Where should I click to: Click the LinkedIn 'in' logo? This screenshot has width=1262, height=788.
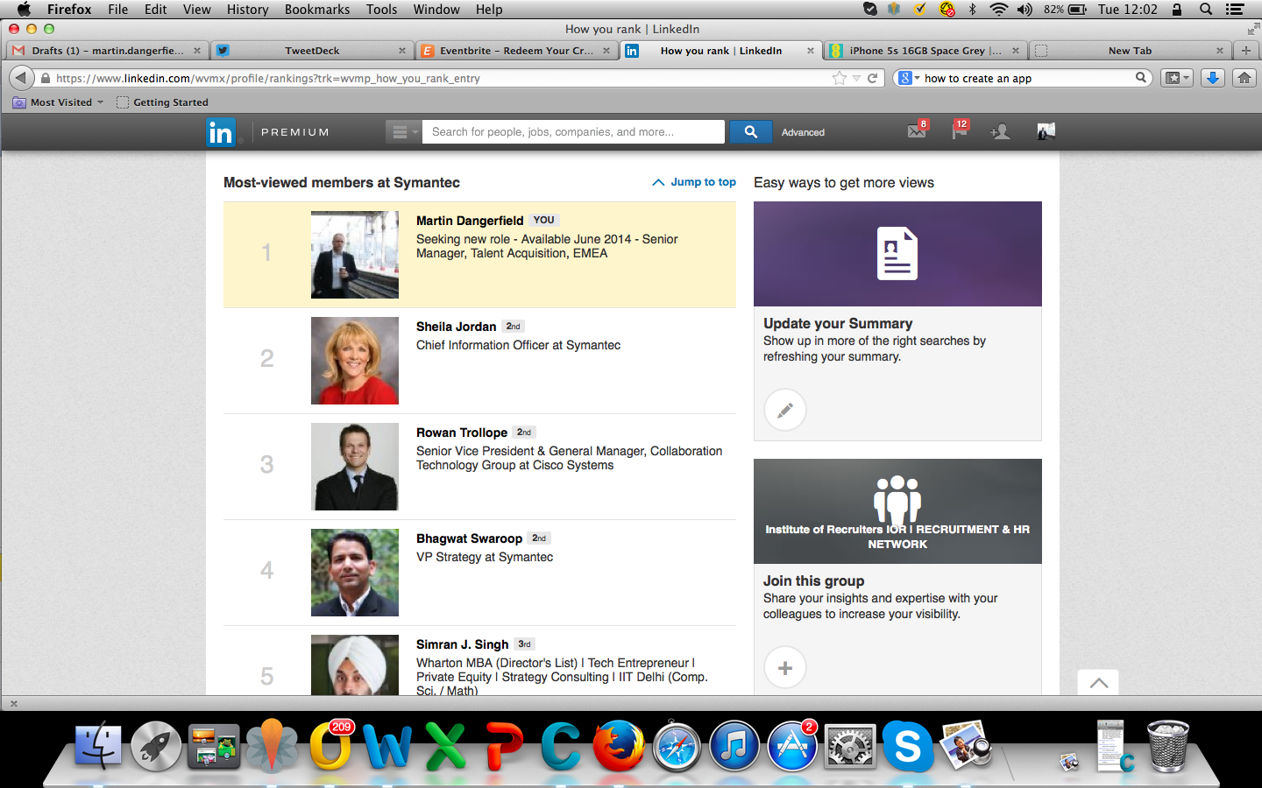pos(221,132)
